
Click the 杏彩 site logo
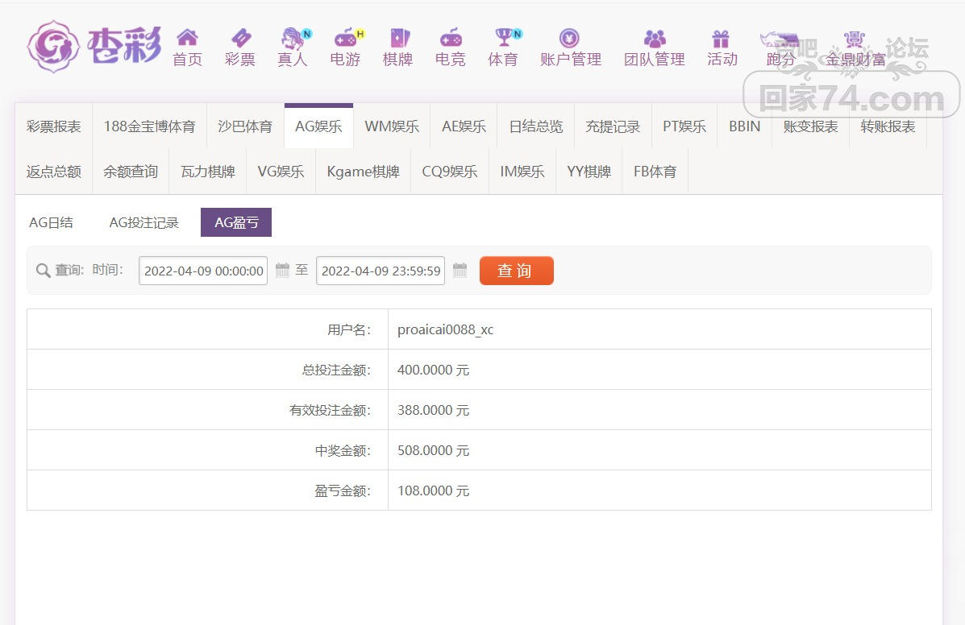click(x=94, y=46)
